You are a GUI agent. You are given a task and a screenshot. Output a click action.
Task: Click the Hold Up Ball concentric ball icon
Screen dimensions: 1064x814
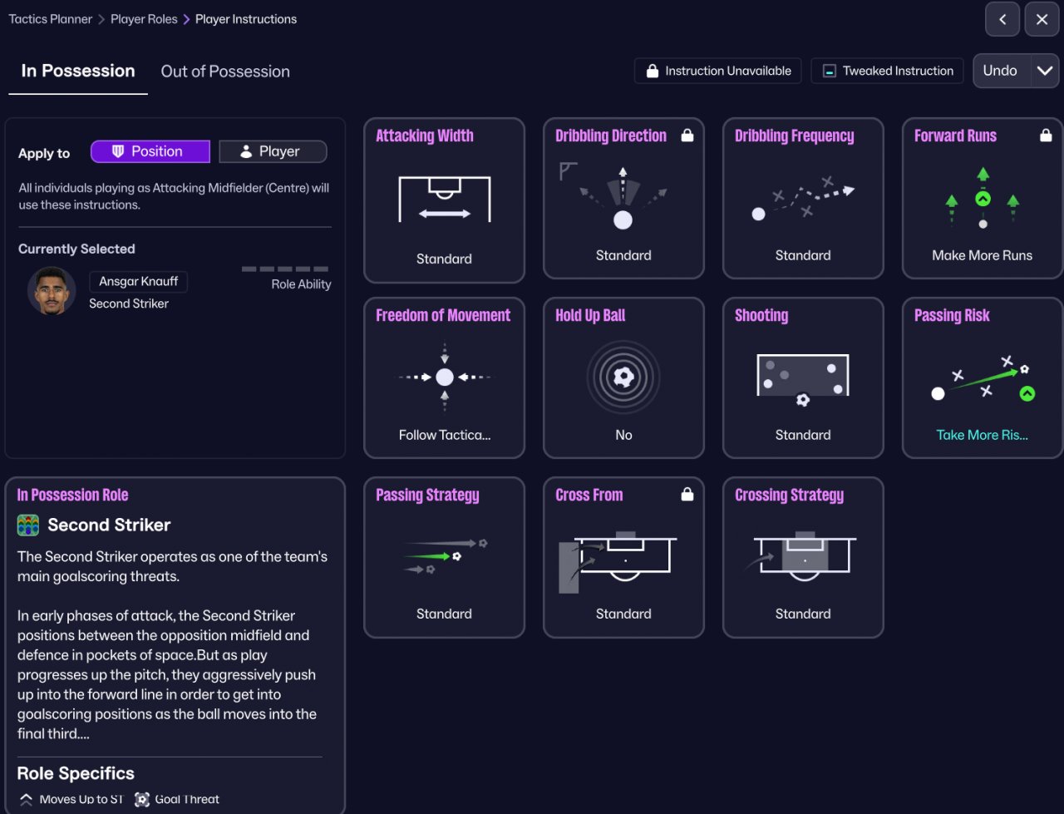(x=623, y=377)
